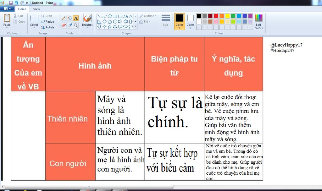This screenshot has height=191, width=322.
Task: Open the Size dropdown
Action: 165,21
